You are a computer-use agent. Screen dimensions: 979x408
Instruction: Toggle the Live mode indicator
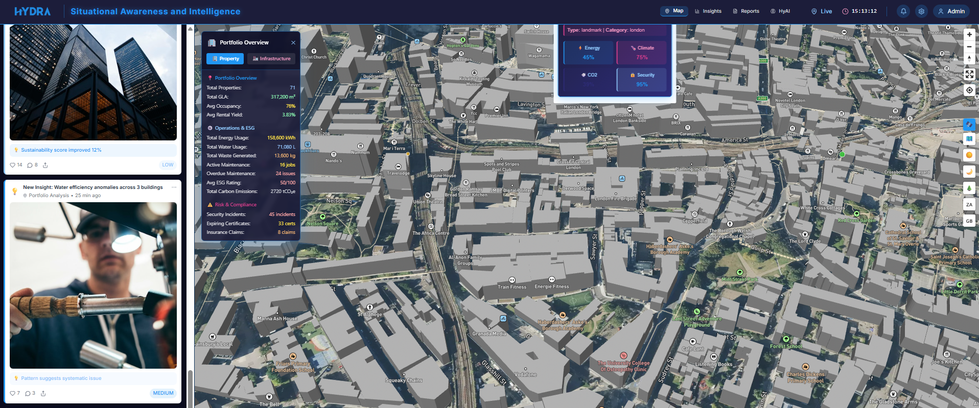[x=822, y=11]
